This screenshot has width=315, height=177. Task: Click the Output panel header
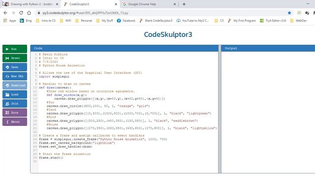tap(268, 48)
